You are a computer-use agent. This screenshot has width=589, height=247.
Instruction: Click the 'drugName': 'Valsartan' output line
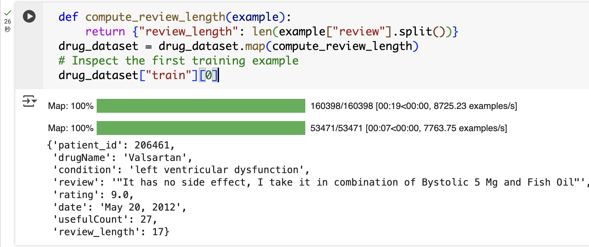[x=122, y=157]
